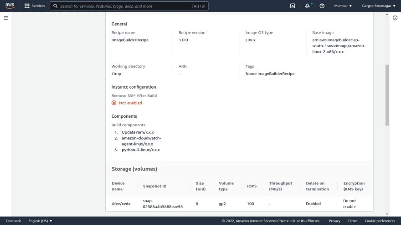Click the Storage (volumes) heading

pyautogui.click(x=134, y=169)
